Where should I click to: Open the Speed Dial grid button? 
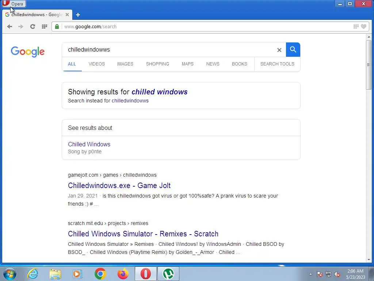(x=44, y=26)
